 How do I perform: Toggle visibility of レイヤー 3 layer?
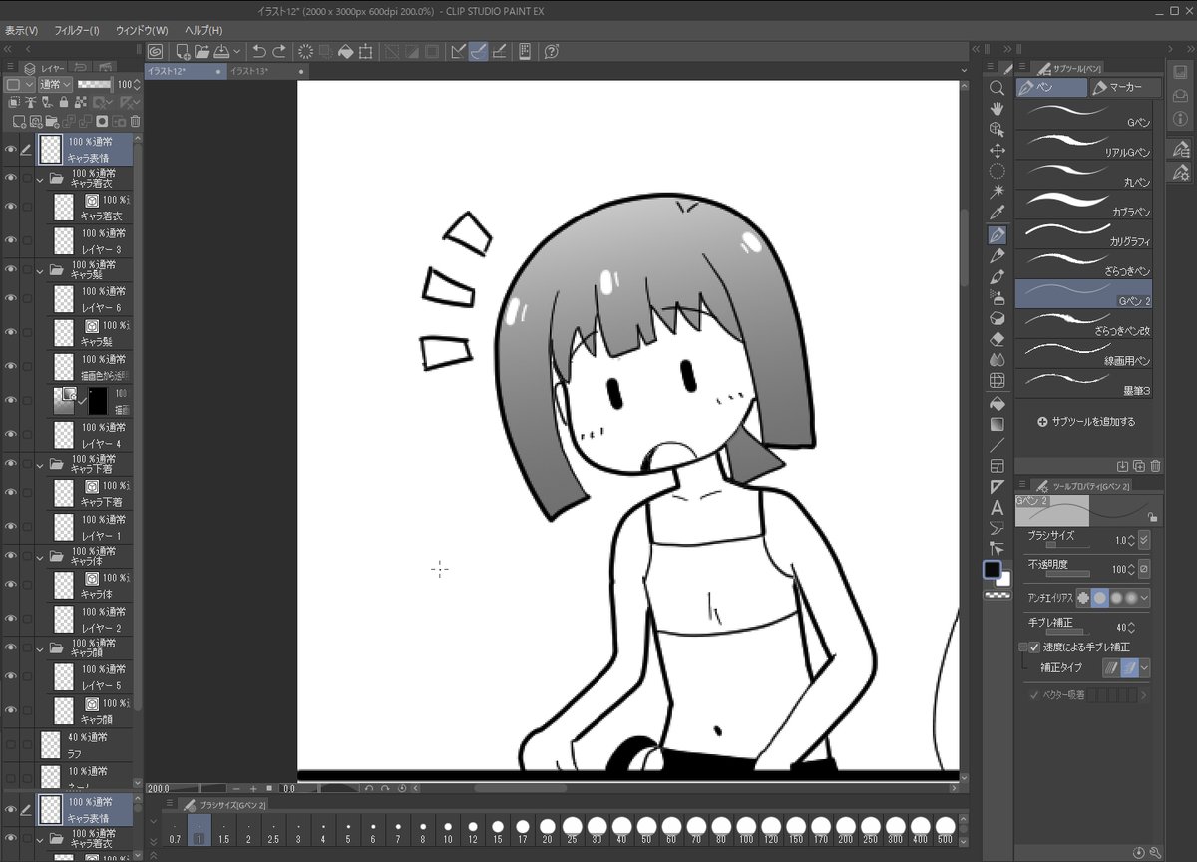[x=11, y=240]
